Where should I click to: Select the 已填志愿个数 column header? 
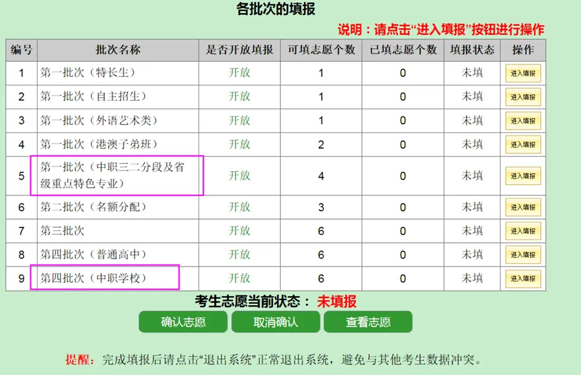[x=403, y=50]
